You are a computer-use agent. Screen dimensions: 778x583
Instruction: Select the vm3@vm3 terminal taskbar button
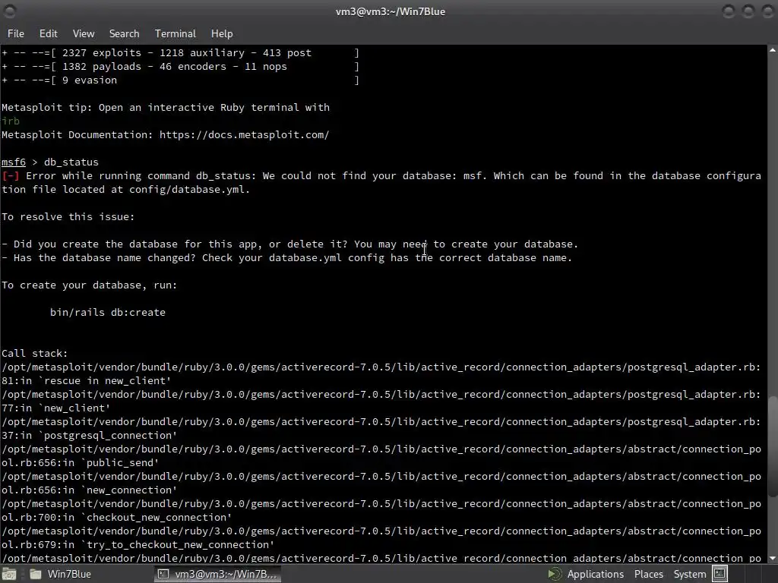click(x=218, y=574)
